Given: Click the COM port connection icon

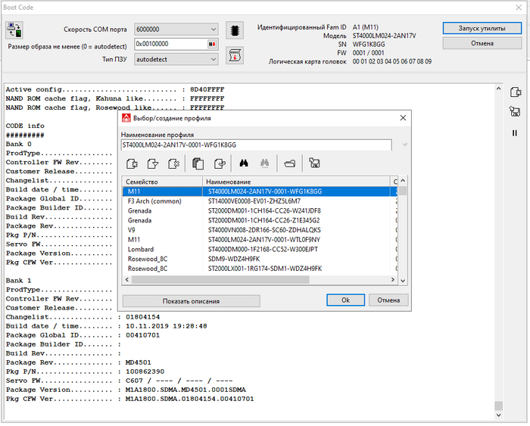Looking at the screenshot, I should pos(15,30).
